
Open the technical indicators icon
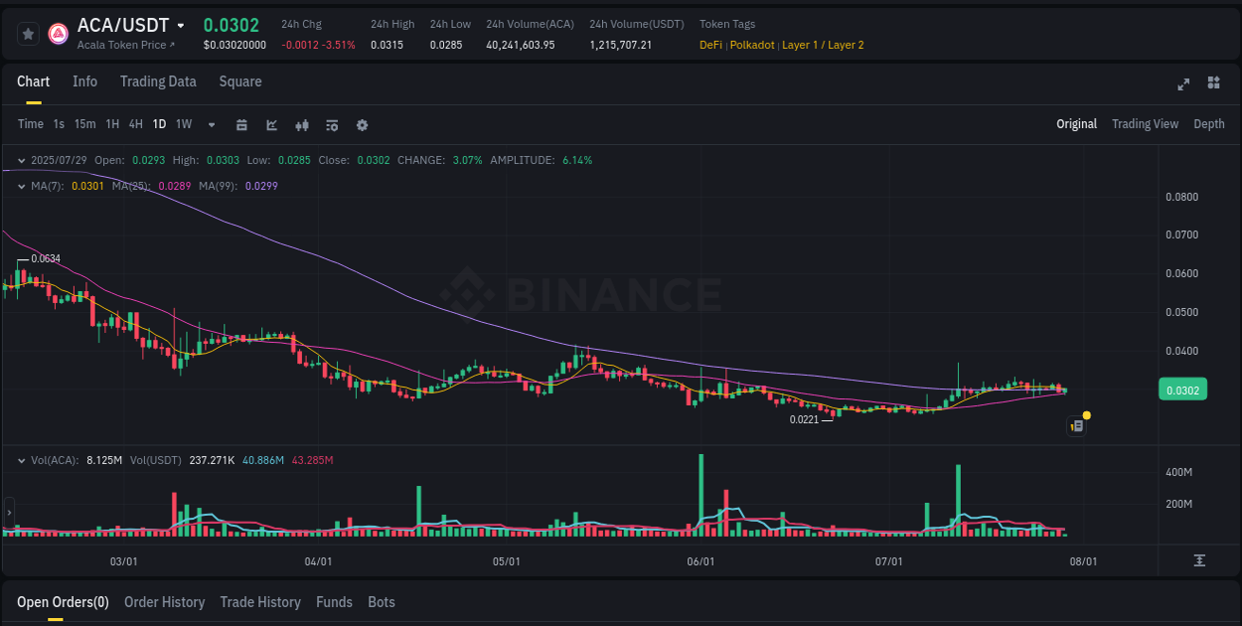[301, 124]
